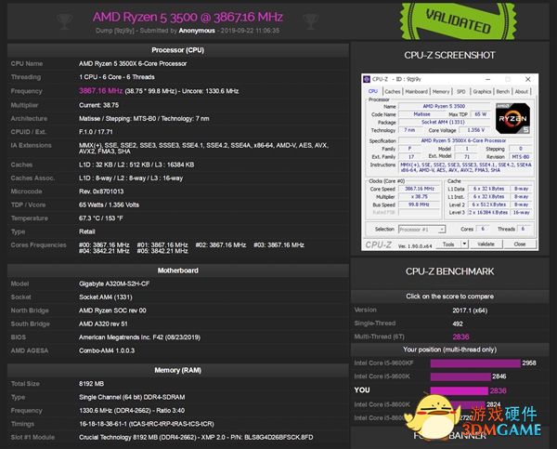
Task: Click the Name field AMD Ryzen 5 3500
Action: [444, 106]
